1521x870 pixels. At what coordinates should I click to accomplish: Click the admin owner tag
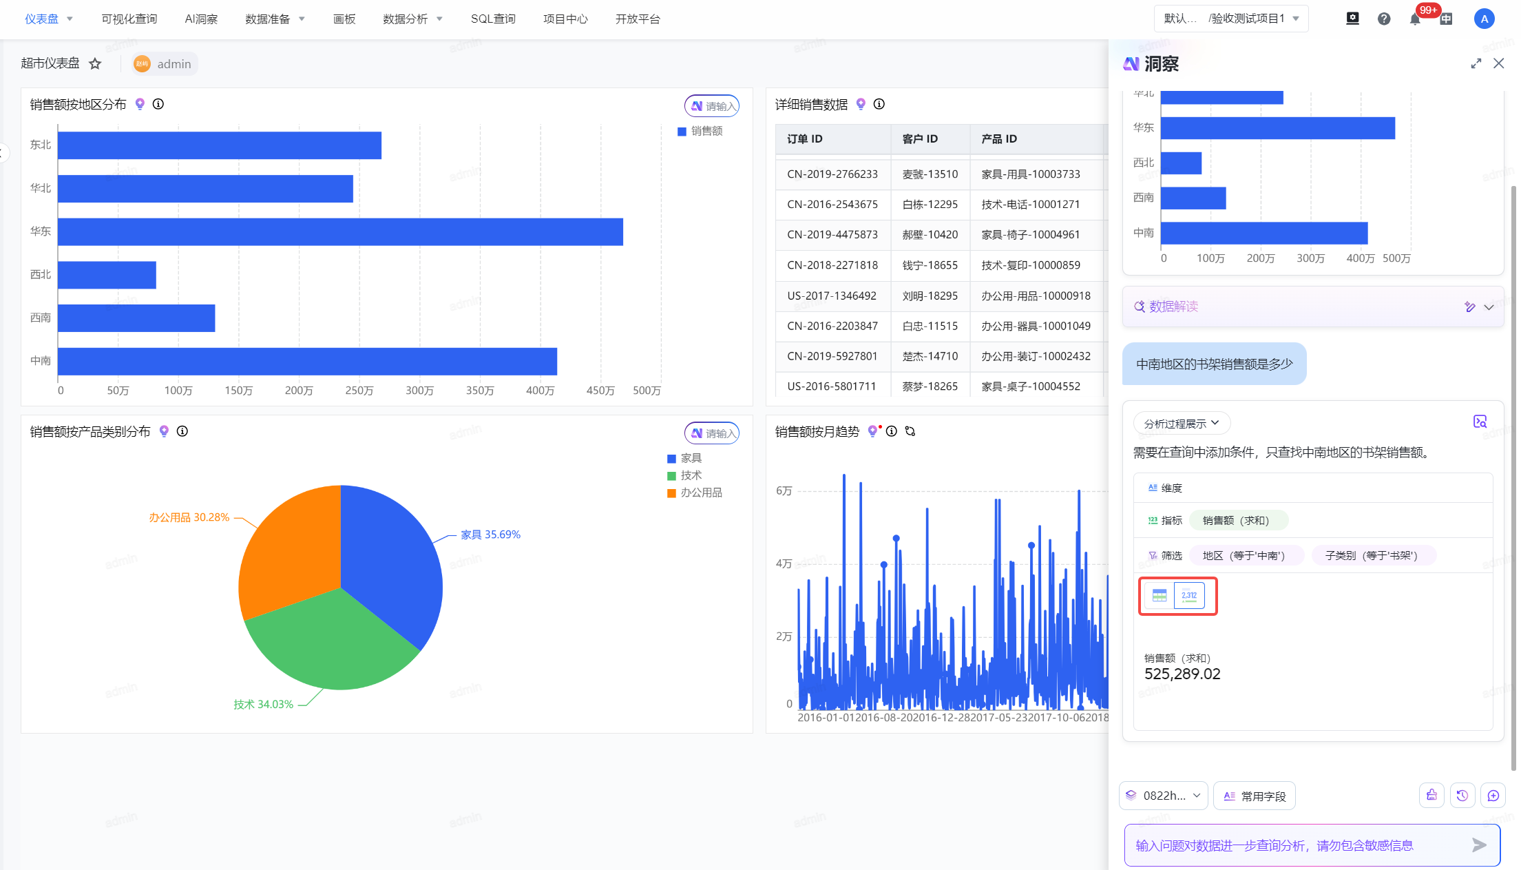click(164, 64)
